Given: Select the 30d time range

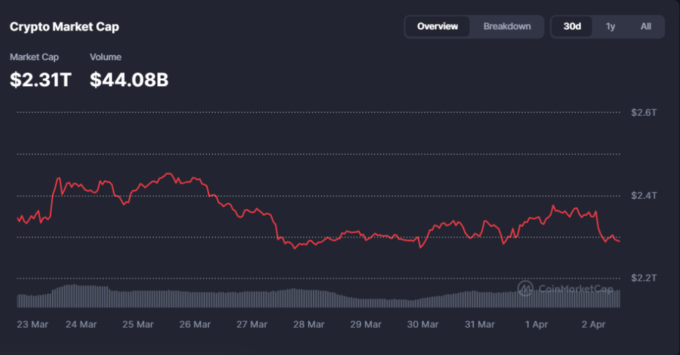Looking at the screenshot, I should [x=572, y=26].
